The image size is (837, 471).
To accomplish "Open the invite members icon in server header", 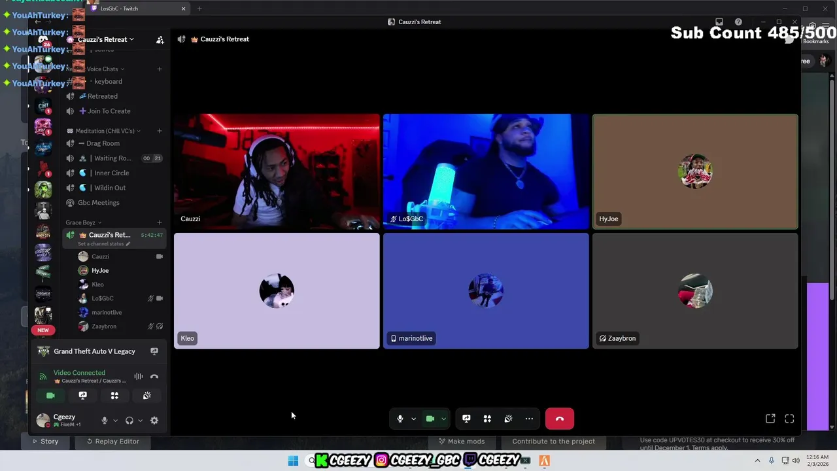I will pyautogui.click(x=160, y=40).
